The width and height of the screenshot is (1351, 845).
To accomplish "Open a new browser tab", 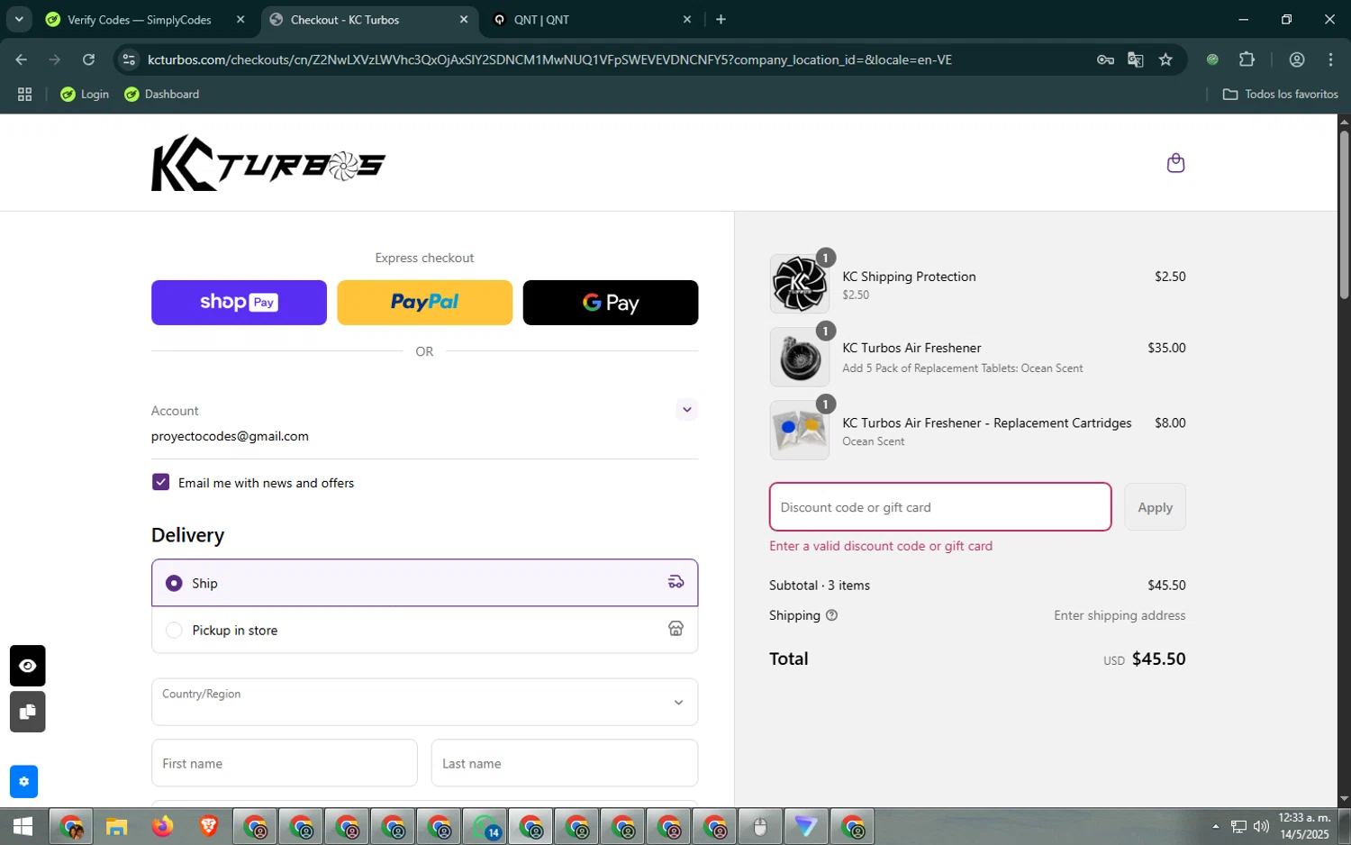I will tap(721, 19).
